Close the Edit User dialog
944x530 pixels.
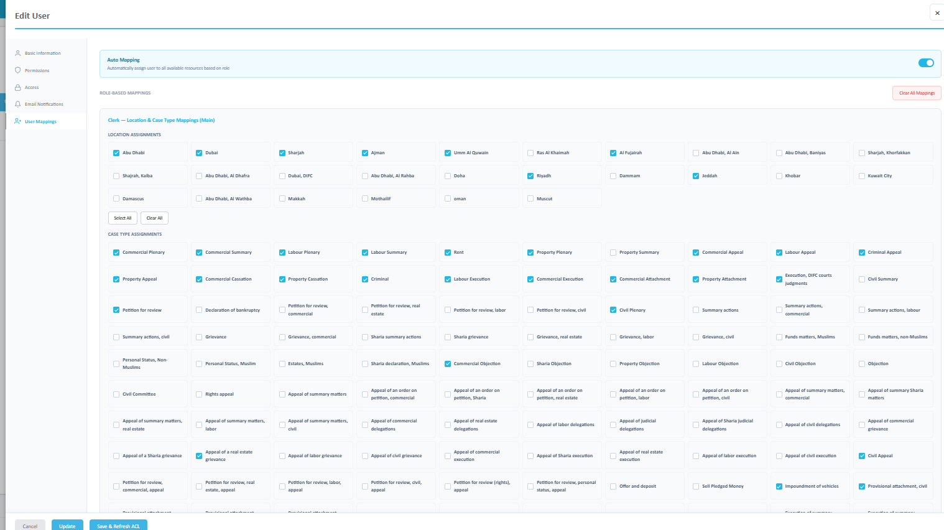(x=937, y=12)
